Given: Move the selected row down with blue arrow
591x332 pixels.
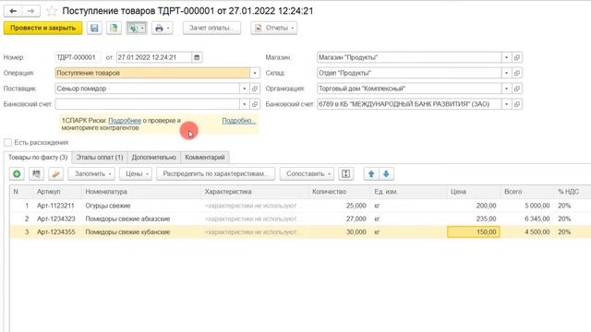Looking at the screenshot, I should [x=386, y=174].
